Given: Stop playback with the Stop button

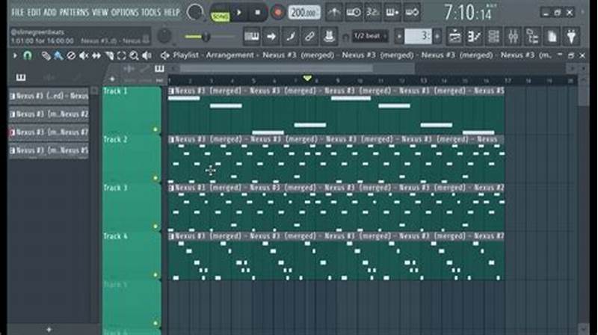Looking at the screenshot, I should [257, 13].
